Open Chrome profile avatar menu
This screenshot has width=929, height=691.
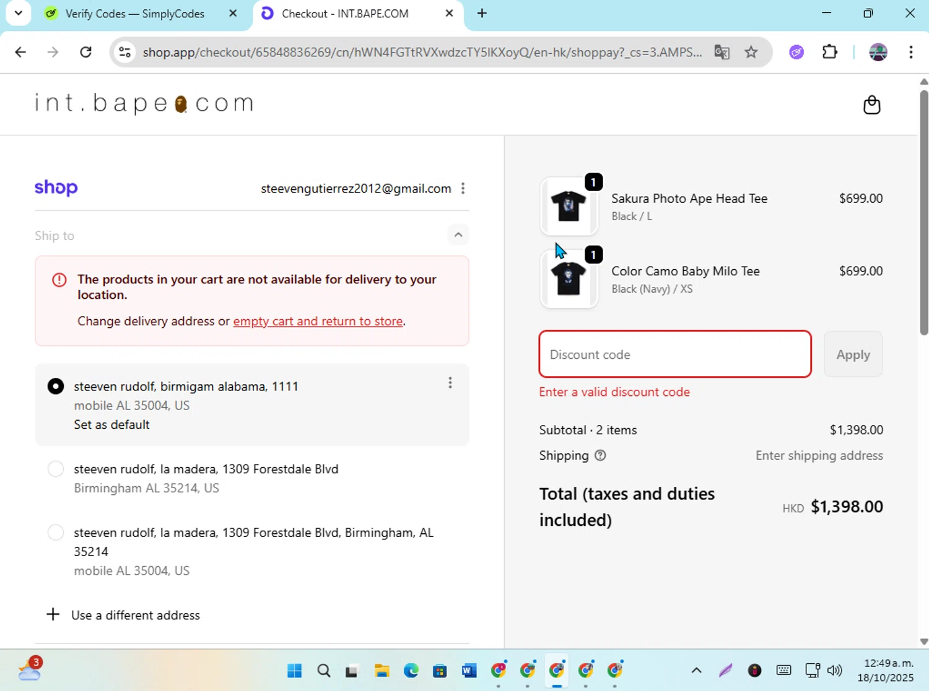click(x=878, y=52)
